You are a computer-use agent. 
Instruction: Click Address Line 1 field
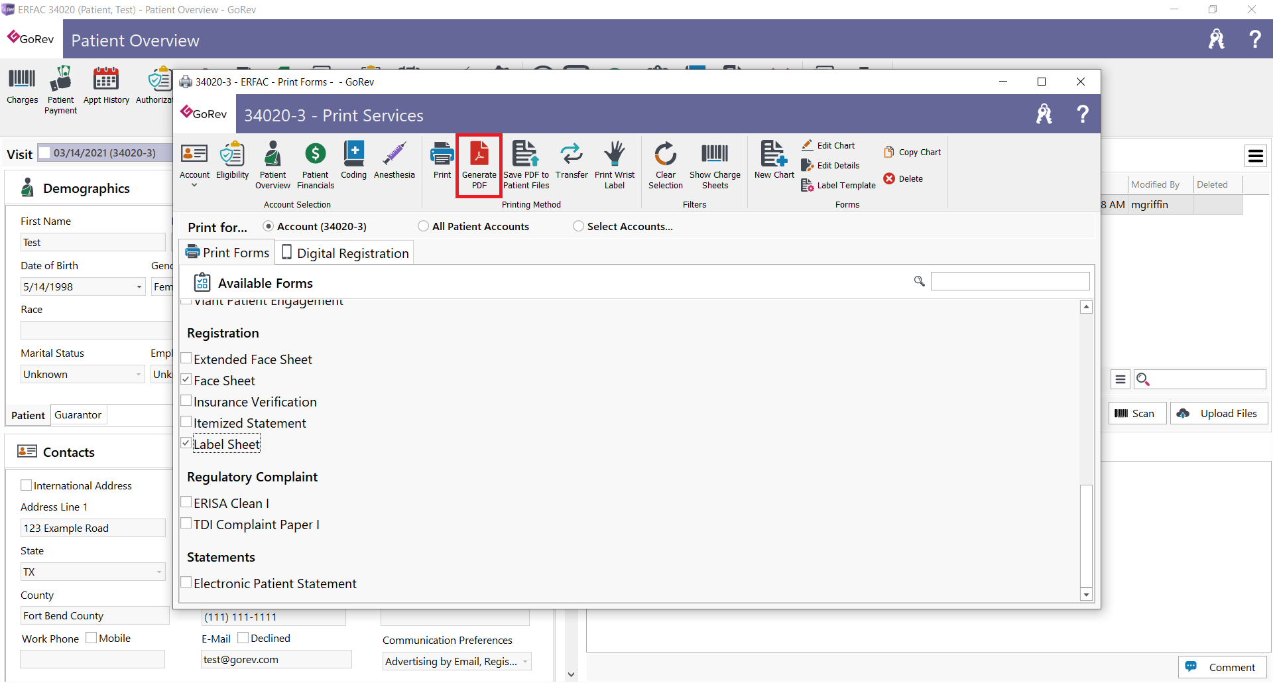click(x=93, y=528)
